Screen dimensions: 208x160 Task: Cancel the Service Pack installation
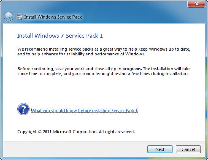pyautogui.click(x=188, y=149)
